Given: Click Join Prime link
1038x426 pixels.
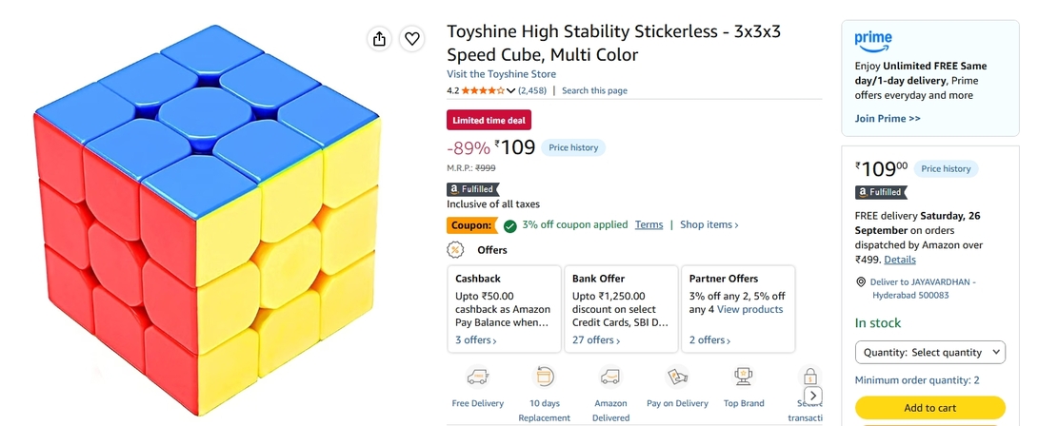Looking at the screenshot, I should click(888, 119).
